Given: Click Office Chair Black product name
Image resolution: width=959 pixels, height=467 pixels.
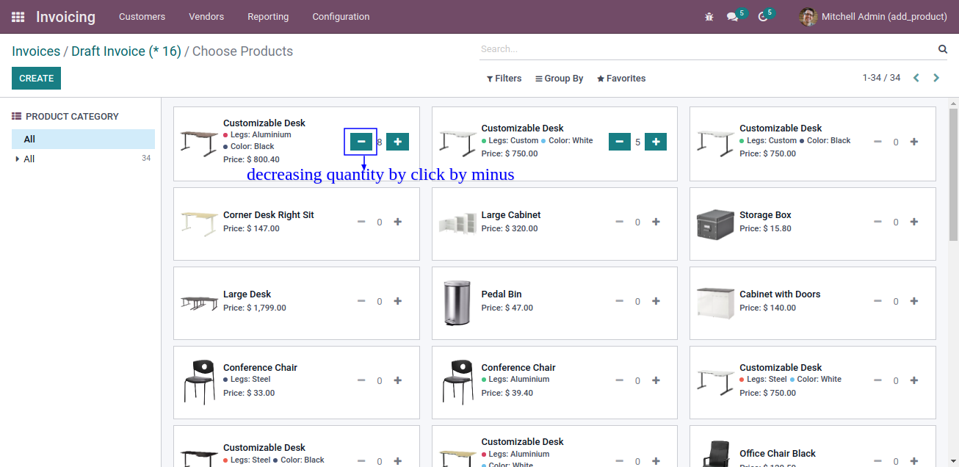Looking at the screenshot, I should click(778, 454).
